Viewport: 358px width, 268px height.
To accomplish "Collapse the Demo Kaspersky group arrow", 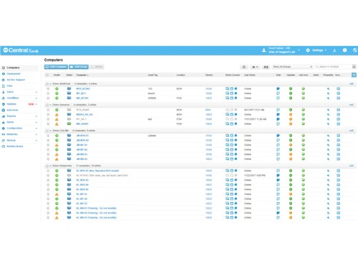I will [x=50, y=166].
